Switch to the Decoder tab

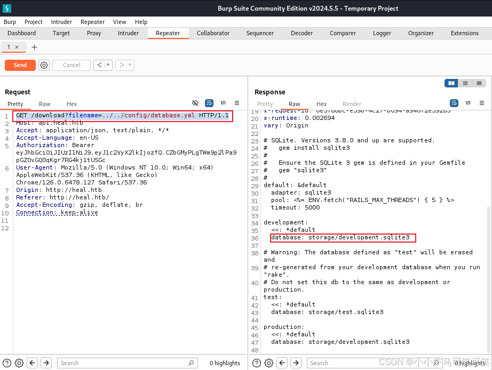(301, 33)
